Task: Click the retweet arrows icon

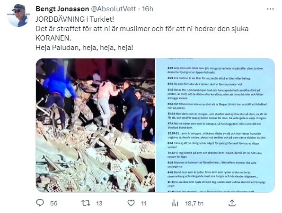Action: [86, 203]
